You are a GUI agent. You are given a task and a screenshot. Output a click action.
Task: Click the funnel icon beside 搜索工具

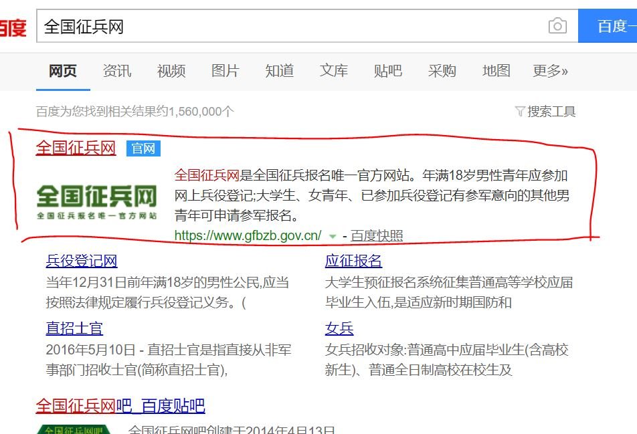(521, 112)
